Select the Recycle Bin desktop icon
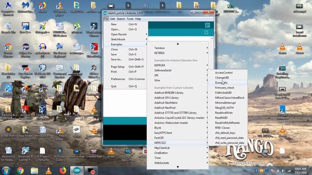The image size is (312, 175). pos(8,28)
